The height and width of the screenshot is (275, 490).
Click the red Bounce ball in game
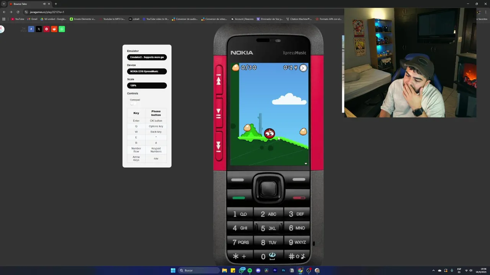pos(269,133)
